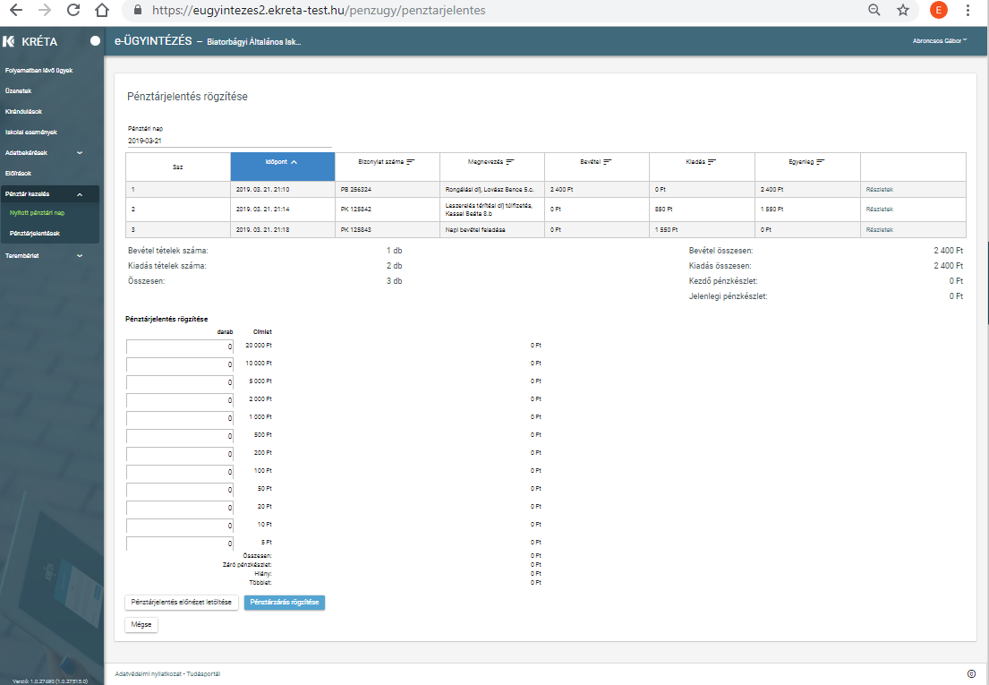Open the Tudásportál footer link

[x=204, y=674]
